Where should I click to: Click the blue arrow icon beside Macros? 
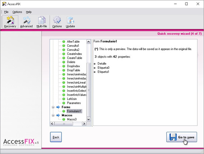[x=58, y=115]
